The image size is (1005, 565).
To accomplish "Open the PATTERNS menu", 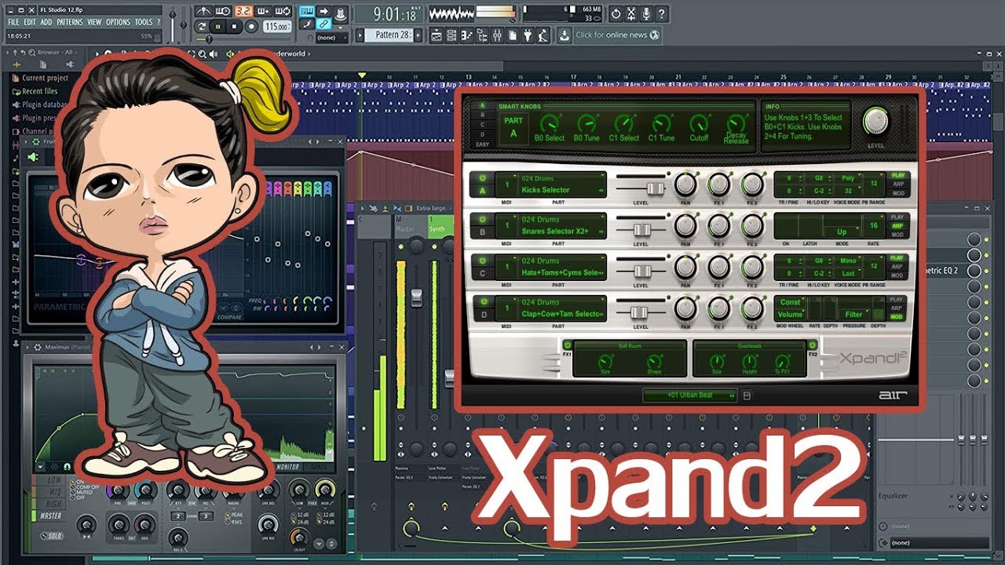I will point(71,22).
